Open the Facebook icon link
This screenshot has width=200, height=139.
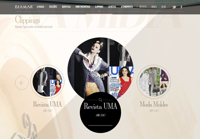click(181, 7)
